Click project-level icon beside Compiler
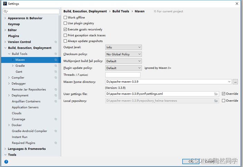 pos(56,77)
